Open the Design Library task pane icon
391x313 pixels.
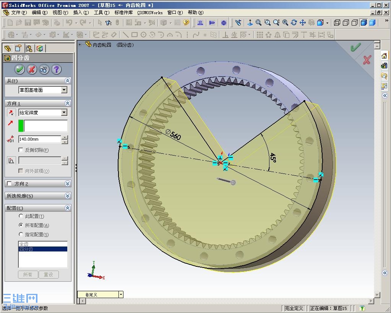[384, 66]
